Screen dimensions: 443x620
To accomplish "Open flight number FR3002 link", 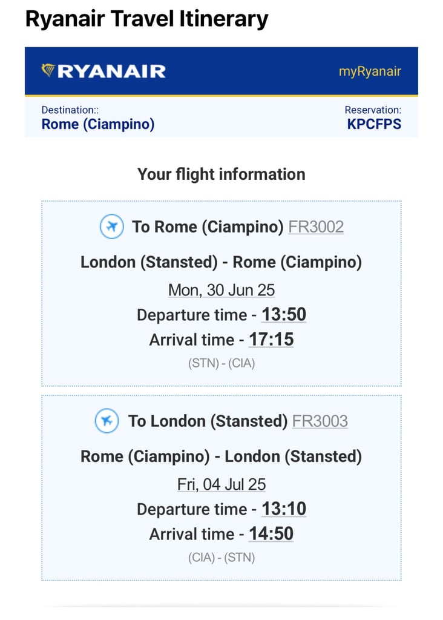I will [316, 227].
